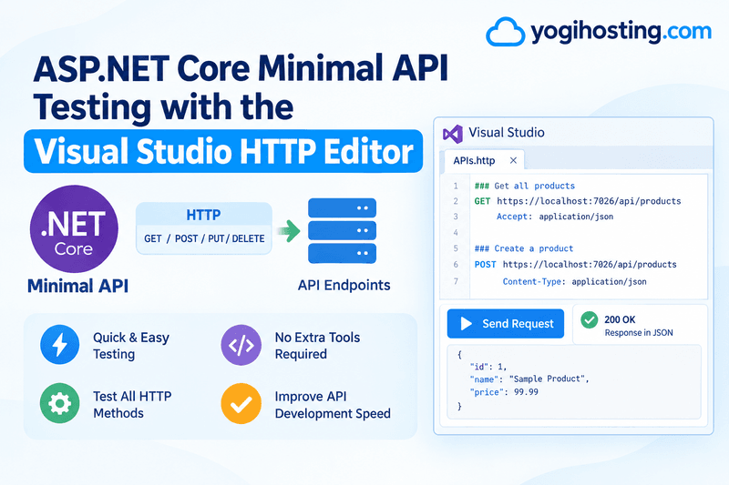Click 'Content-Type: application/json' line

click(574, 282)
